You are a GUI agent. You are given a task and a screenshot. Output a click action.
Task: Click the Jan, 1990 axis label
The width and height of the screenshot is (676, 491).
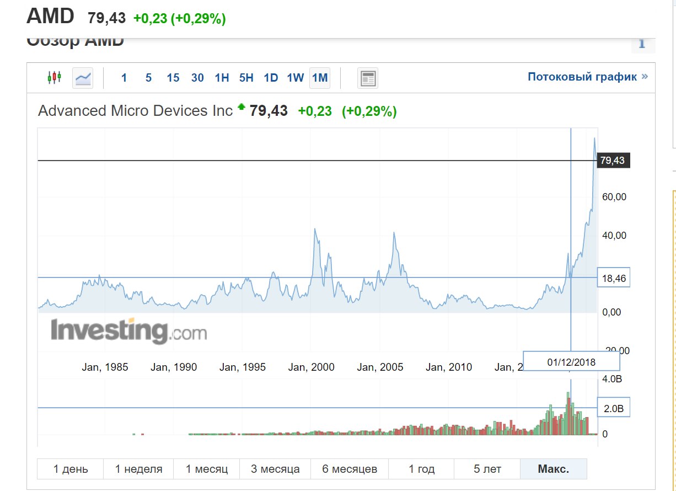(x=174, y=367)
